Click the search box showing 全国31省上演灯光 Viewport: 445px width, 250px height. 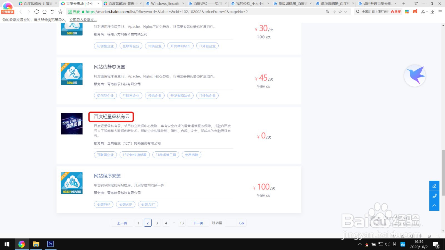(375, 12)
